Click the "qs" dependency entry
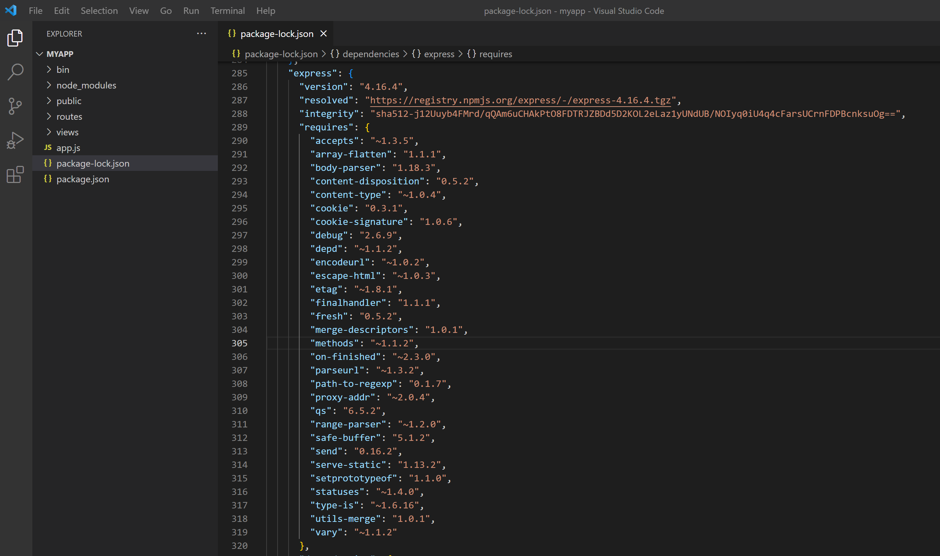 [x=348, y=411]
